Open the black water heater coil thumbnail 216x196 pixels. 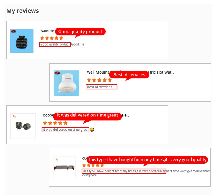tap(22, 41)
